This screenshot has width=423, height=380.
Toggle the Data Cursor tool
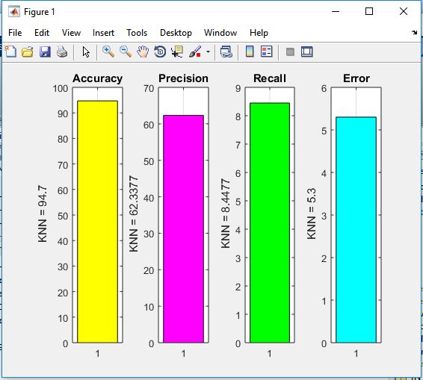(177, 52)
